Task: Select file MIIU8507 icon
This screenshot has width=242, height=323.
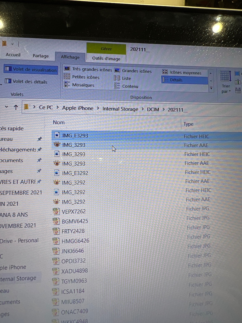Action: pos(55,301)
